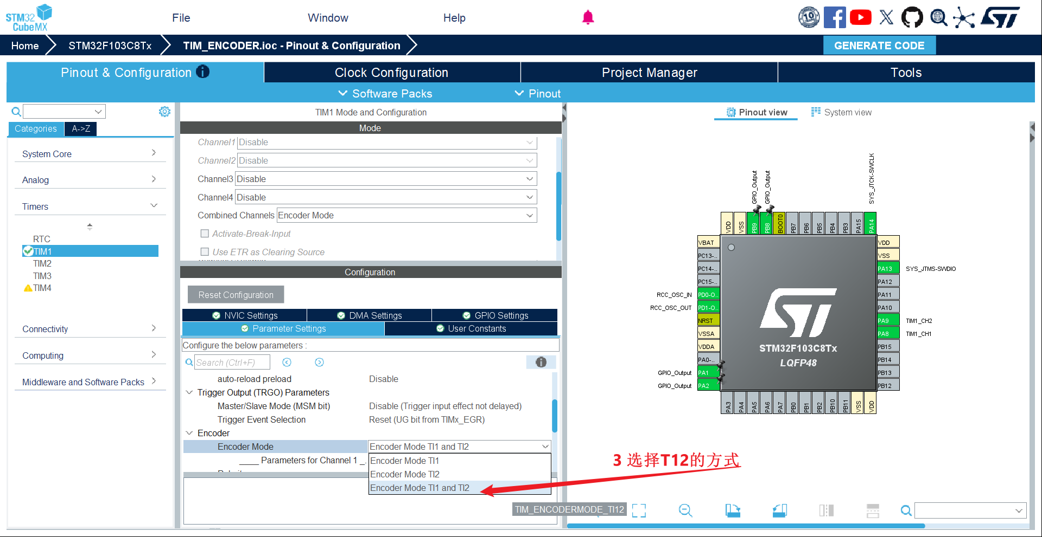Collapse Trigger Output (TRGO) Parameters section
The height and width of the screenshot is (537, 1042).
(189, 392)
